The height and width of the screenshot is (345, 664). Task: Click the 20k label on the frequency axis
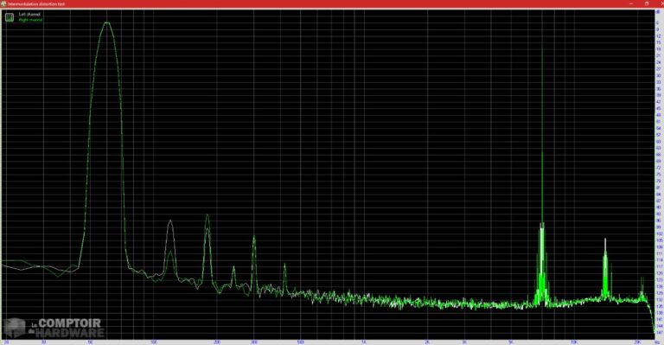637,342
